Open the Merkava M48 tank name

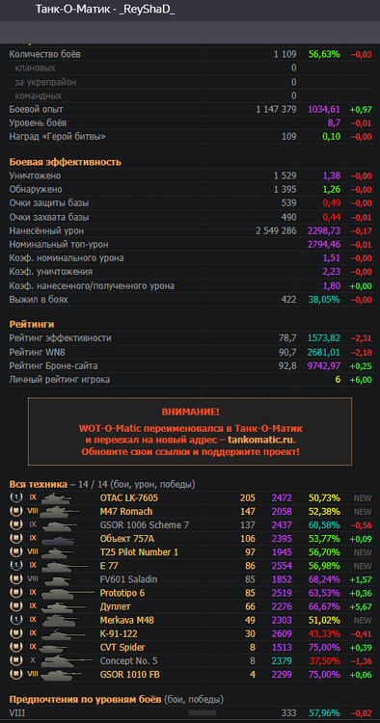pyautogui.click(x=126, y=620)
